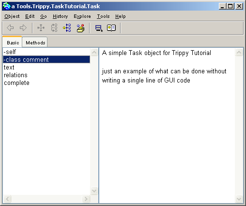
Task: Click the back arrow toolbar icon
Action: click(10, 27)
